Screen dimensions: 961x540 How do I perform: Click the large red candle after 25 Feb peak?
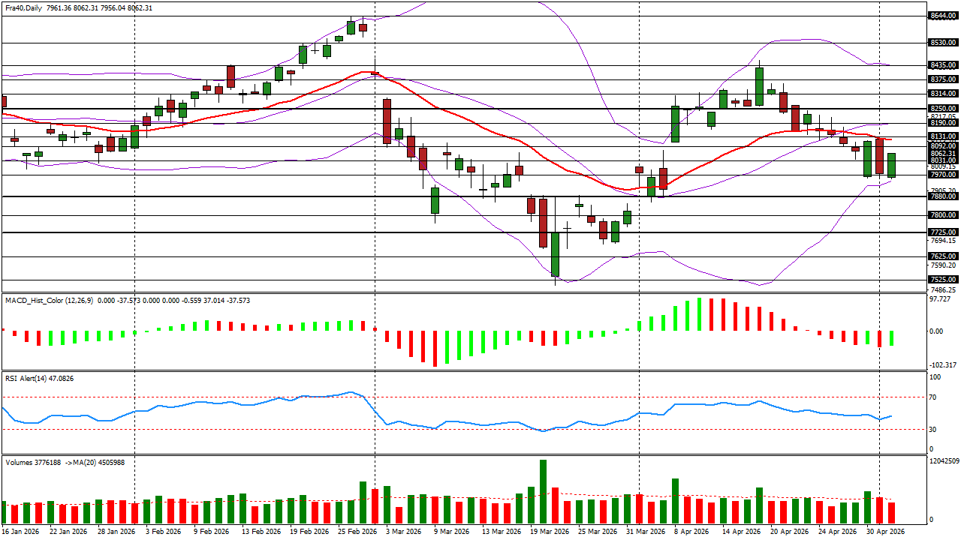tap(387, 121)
